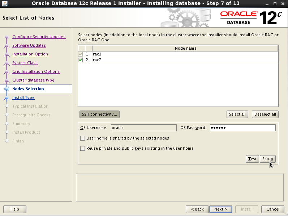288x216 pixels.
Task: Go to Installation Option step
Action: point(30,54)
